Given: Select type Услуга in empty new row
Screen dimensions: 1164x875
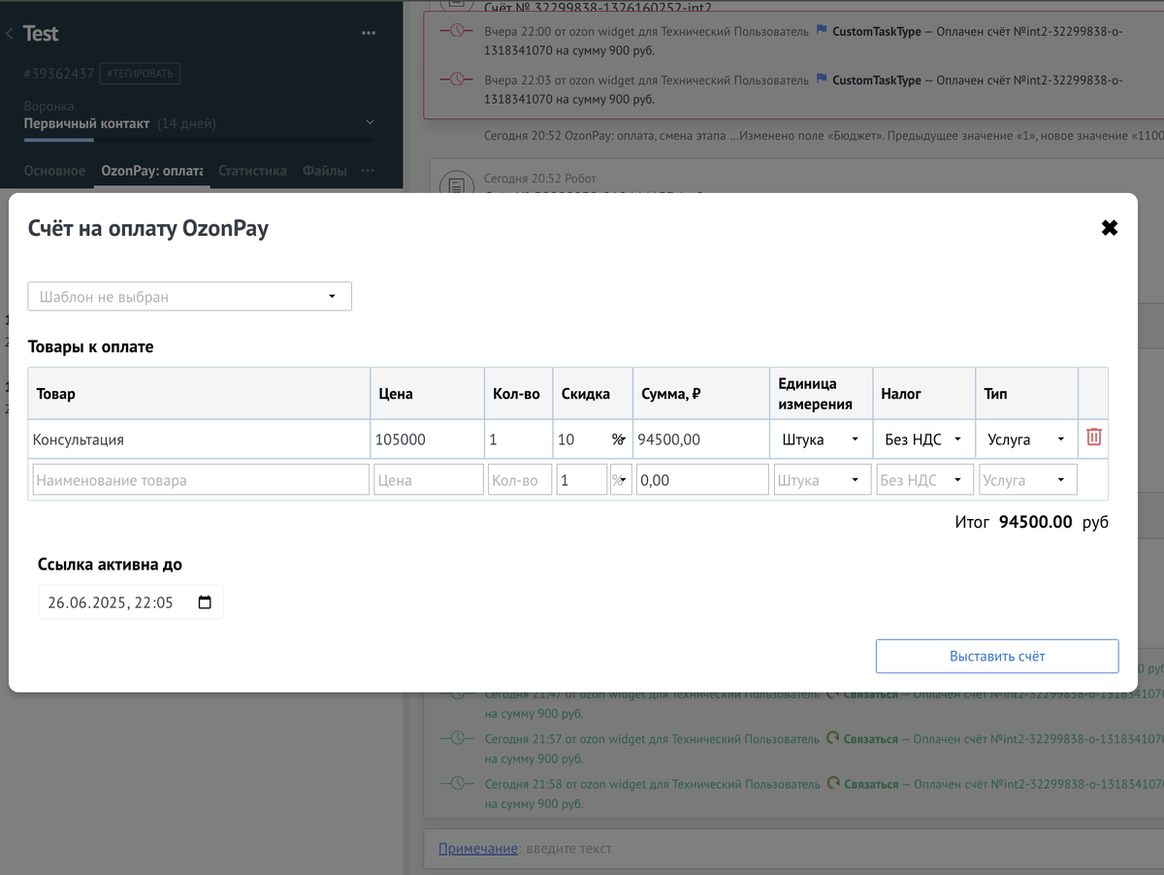Looking at the screenshot, I should point(1028,480).
